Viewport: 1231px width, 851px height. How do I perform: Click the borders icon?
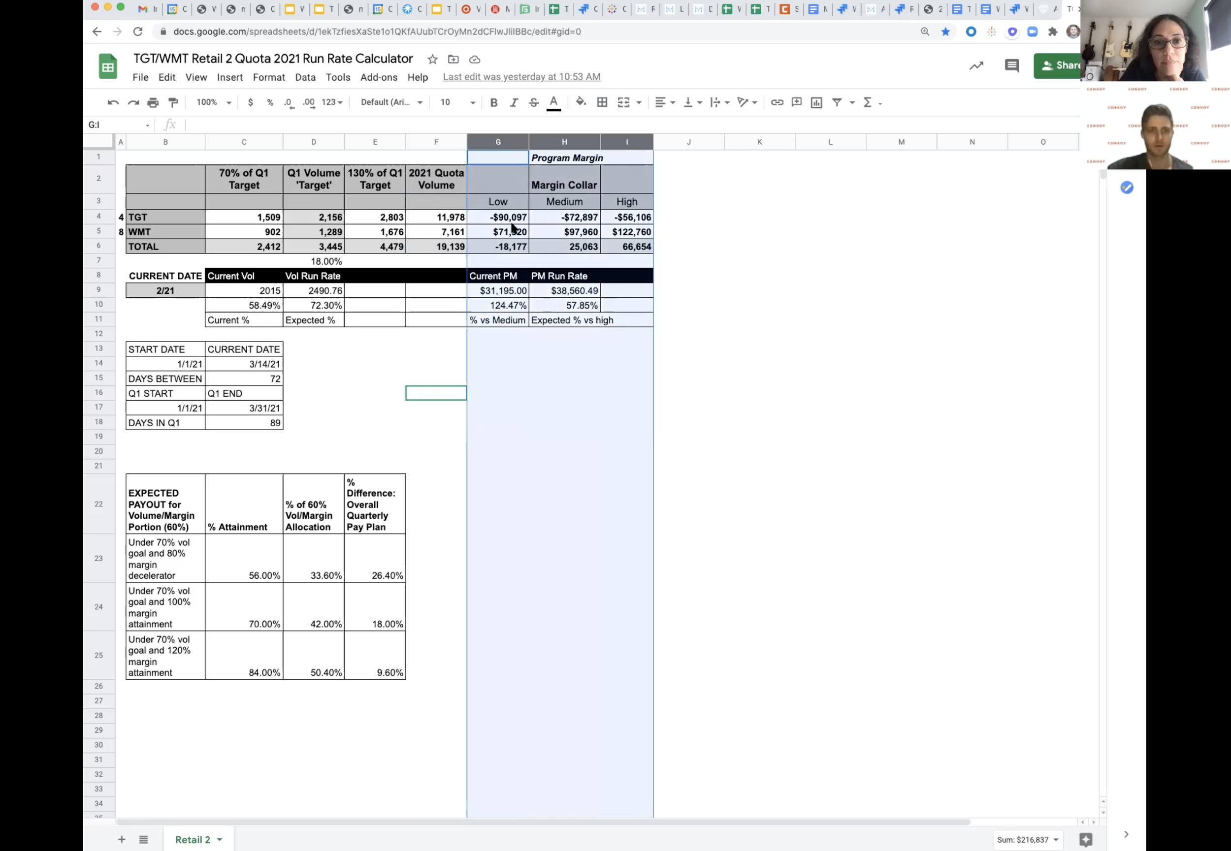602,102
